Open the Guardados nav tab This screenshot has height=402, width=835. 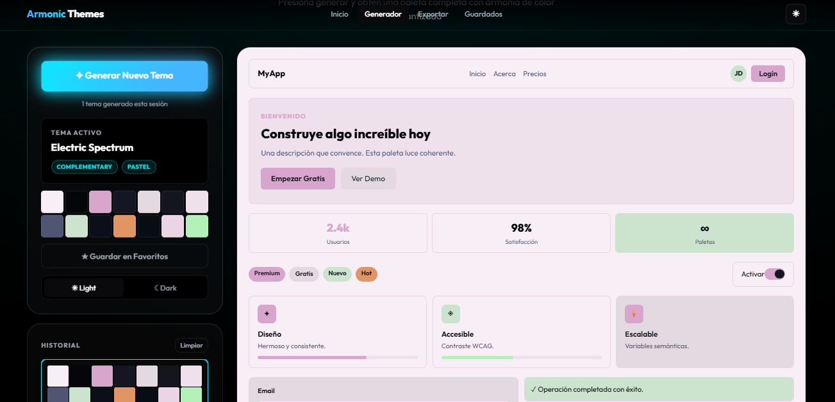click(483, 14)
